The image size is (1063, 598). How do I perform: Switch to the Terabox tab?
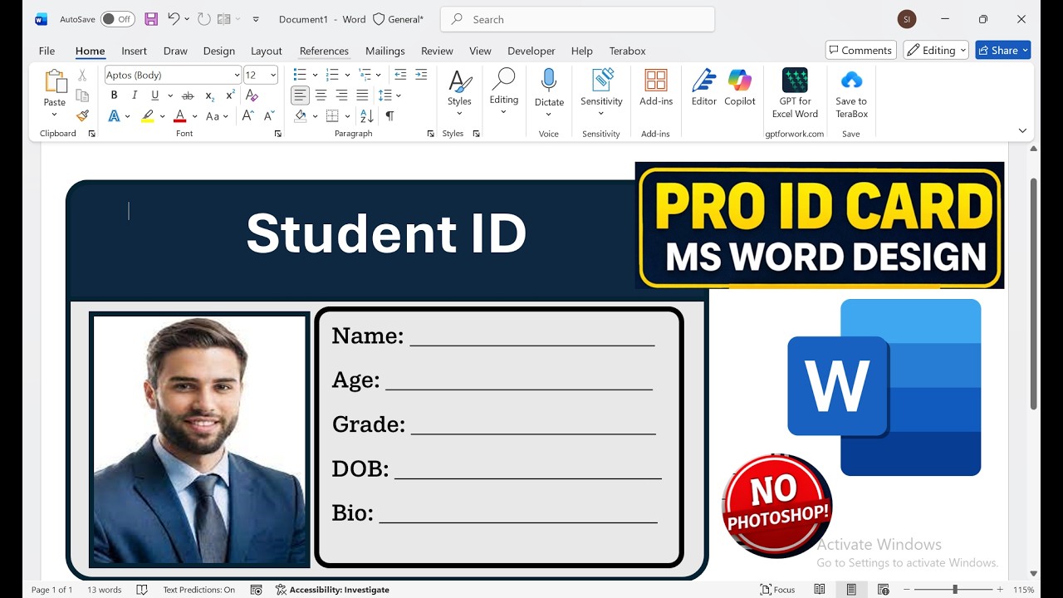pyautogui.click(x=627, y=51)
